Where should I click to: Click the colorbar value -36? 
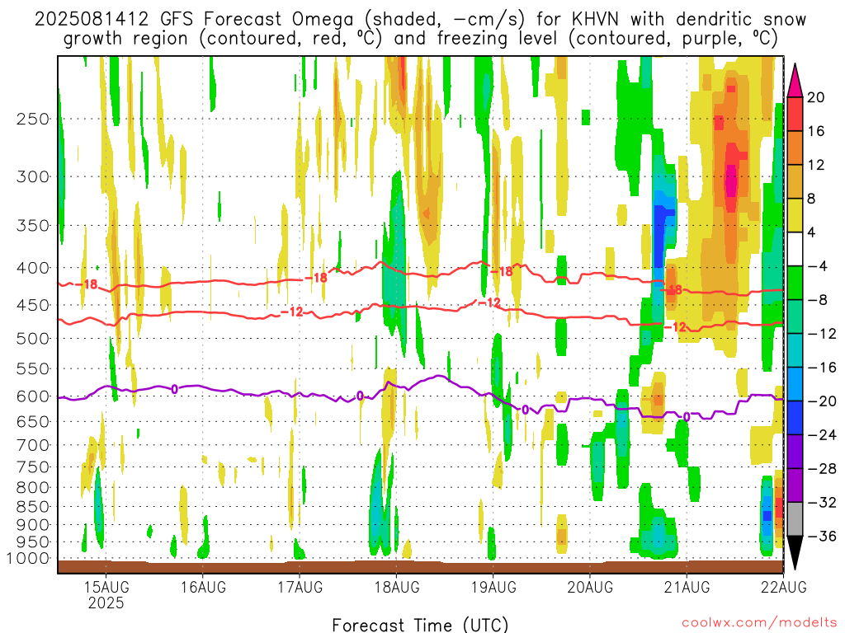(x=822, y=536)
